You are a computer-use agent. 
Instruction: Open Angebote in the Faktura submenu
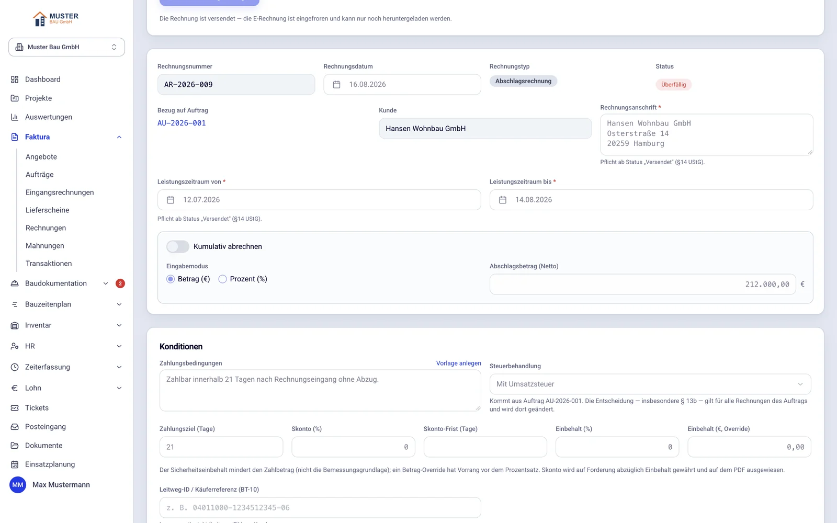click(41, 157)
